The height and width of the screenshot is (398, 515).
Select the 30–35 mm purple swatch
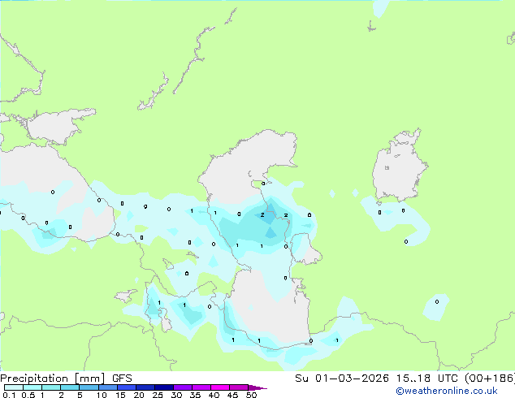coord(182,387)
